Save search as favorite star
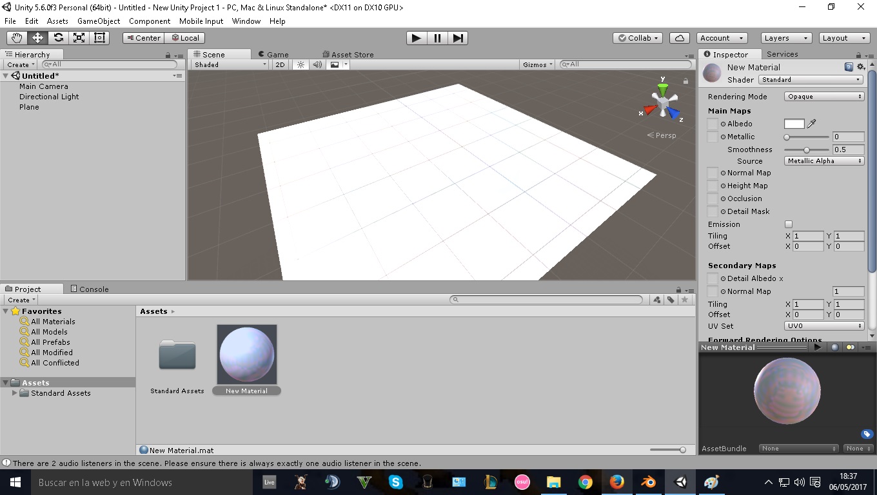This screenshot has width=877, height=495. (685, 300)
